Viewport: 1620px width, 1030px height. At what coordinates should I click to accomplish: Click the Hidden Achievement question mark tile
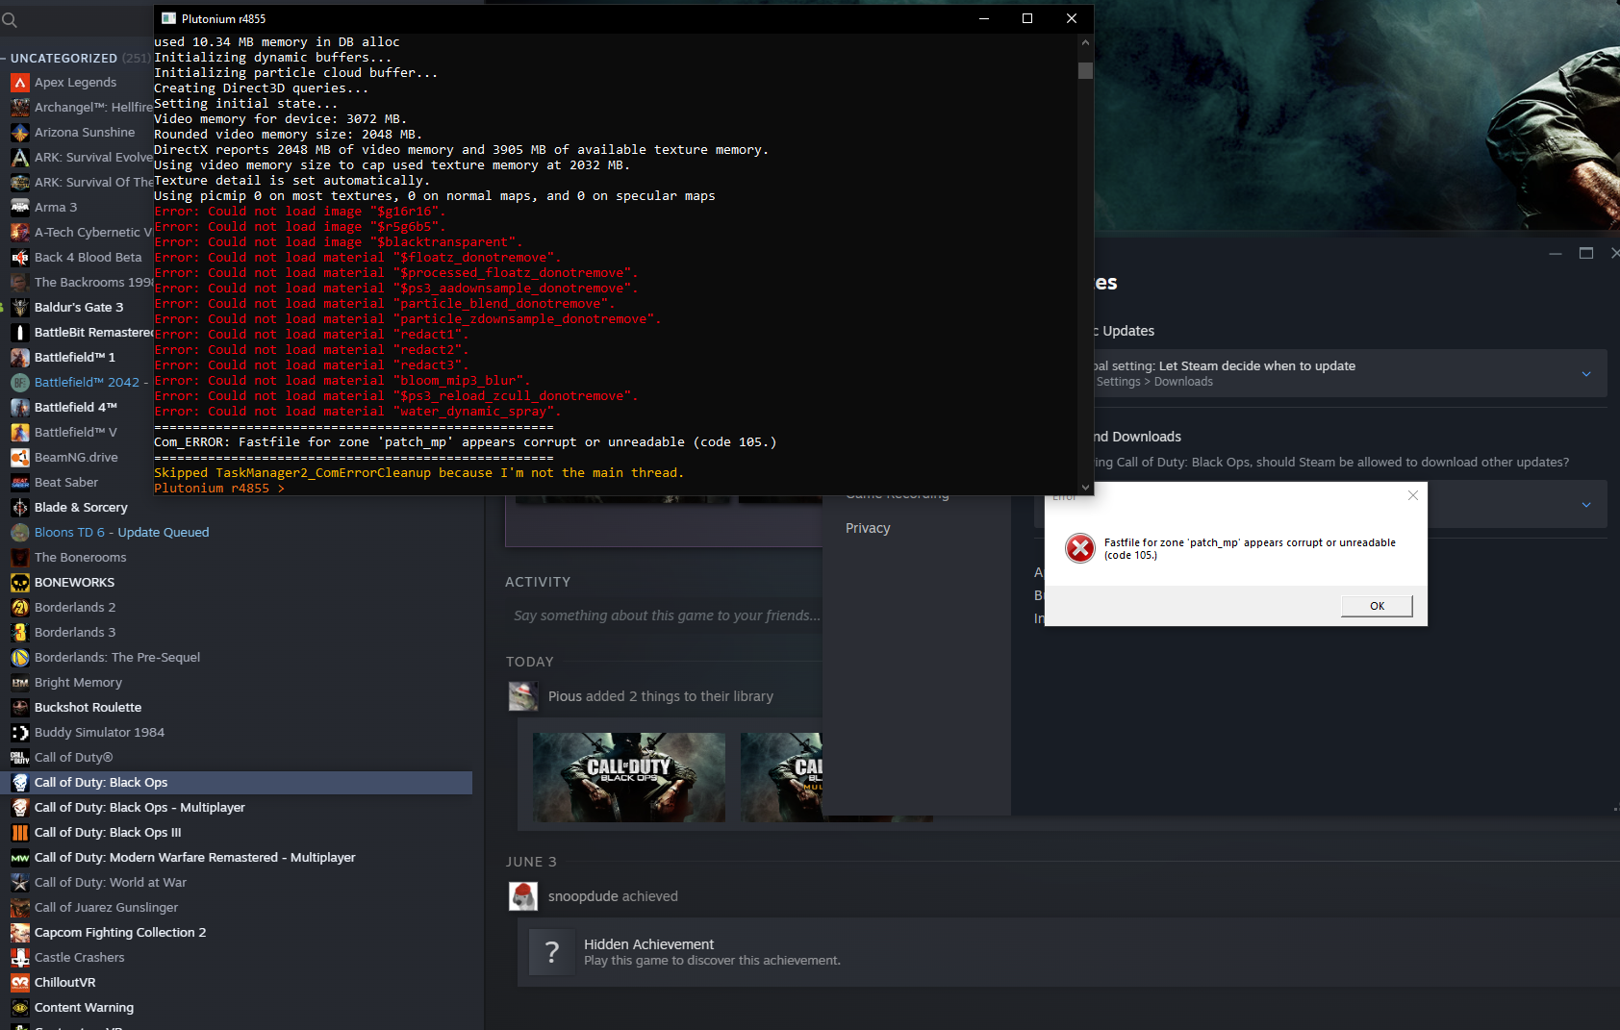(x=551, y=952)
